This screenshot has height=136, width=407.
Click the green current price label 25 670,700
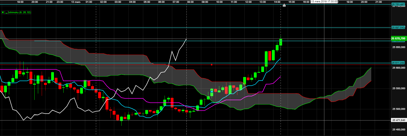399,38
